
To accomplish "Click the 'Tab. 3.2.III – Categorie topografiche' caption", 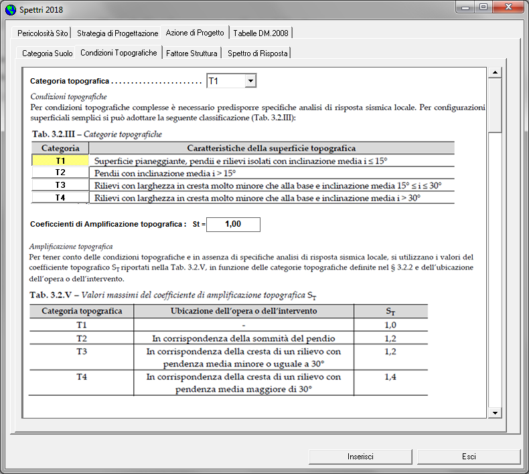I will 97,134.
